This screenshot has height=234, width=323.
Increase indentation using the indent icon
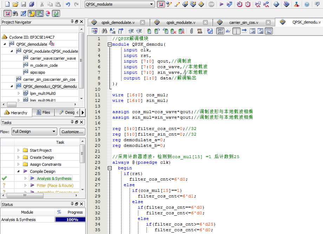click(x=131, y=31)
